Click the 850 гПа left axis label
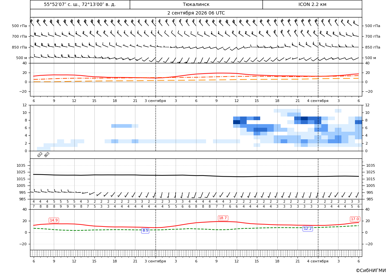This screenshot has width=386, height=273. tap(19, 47)
